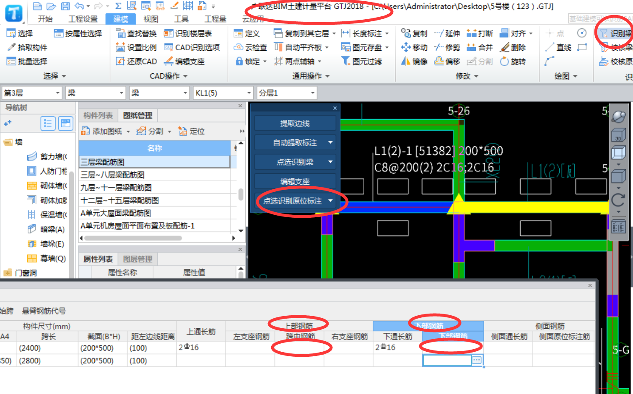Open the file folder icon in top toolbar
The image size is (633, 394).
coord(51,6)
